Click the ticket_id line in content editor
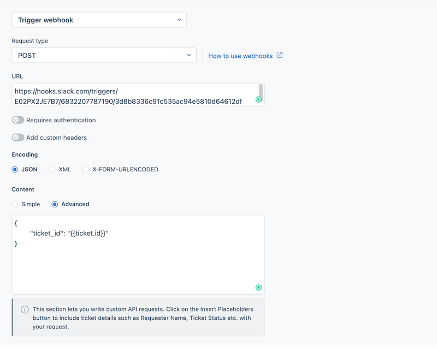437x364 pixels. (x=73, y=234)
